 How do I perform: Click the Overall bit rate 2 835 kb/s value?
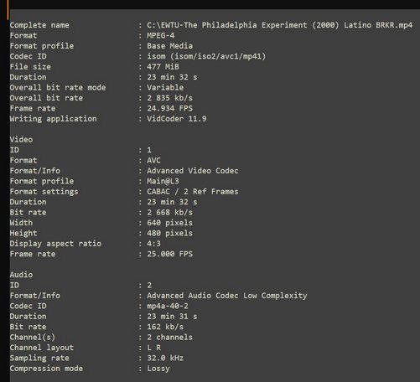coord(169,98)
